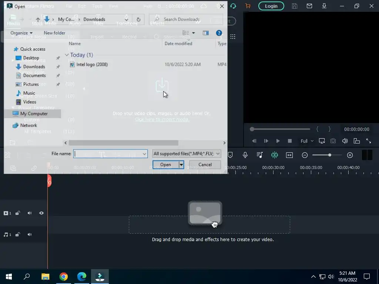379x284 pixels.
Task: Click New folder in Open dialog
Action: coord(54,33)
